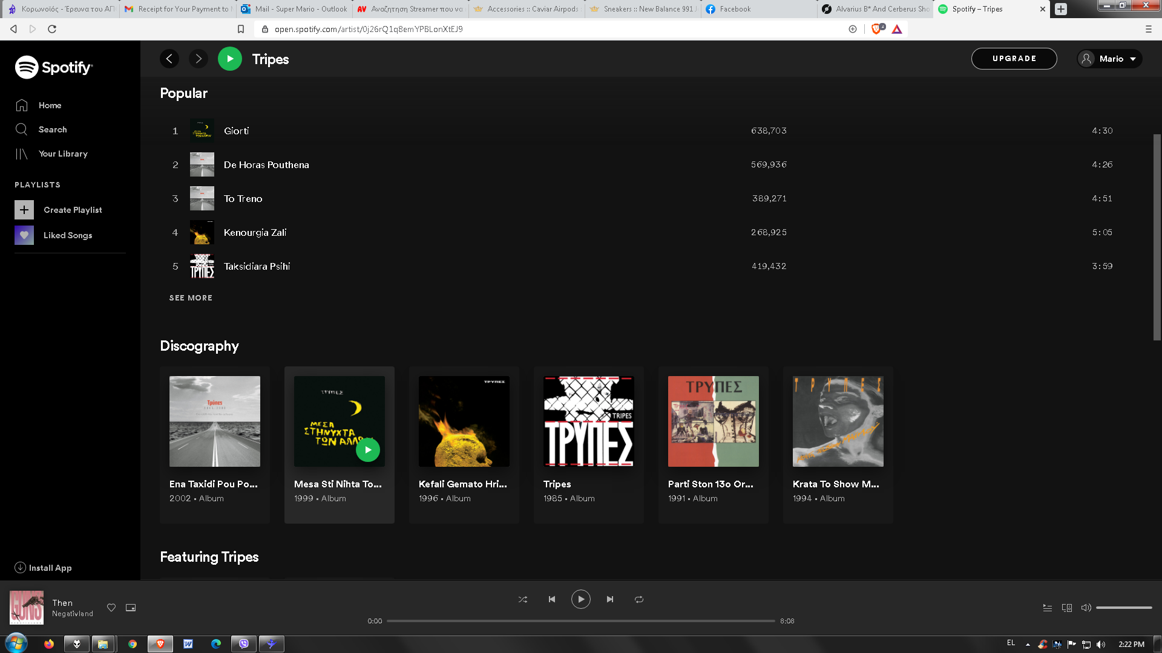Image resolution: width=1162 pixels, height=653 pixels.
Task: Open the Windows Start menu
Action: 16,643
